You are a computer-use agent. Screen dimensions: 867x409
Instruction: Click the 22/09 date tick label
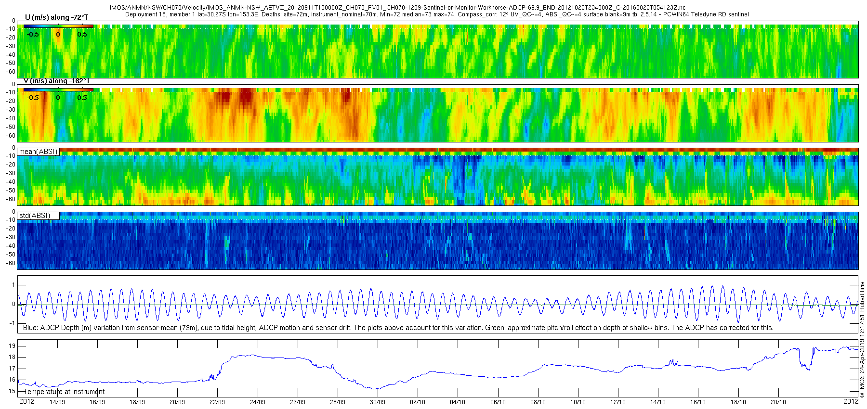coord(217,402)
